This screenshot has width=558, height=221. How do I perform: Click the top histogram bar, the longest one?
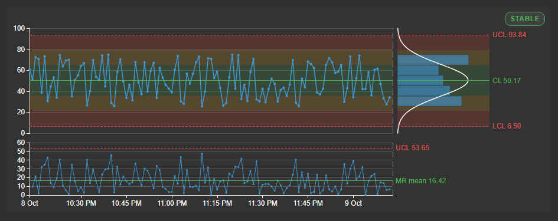[433, 60]
